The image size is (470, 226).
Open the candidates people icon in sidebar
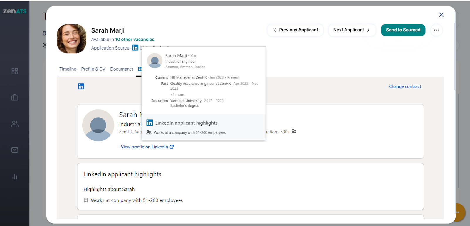(15, 124)
